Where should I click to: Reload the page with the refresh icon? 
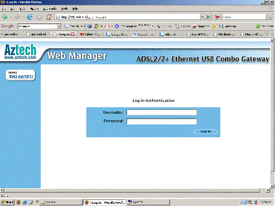pyautogui.click(x=30, y=17)
